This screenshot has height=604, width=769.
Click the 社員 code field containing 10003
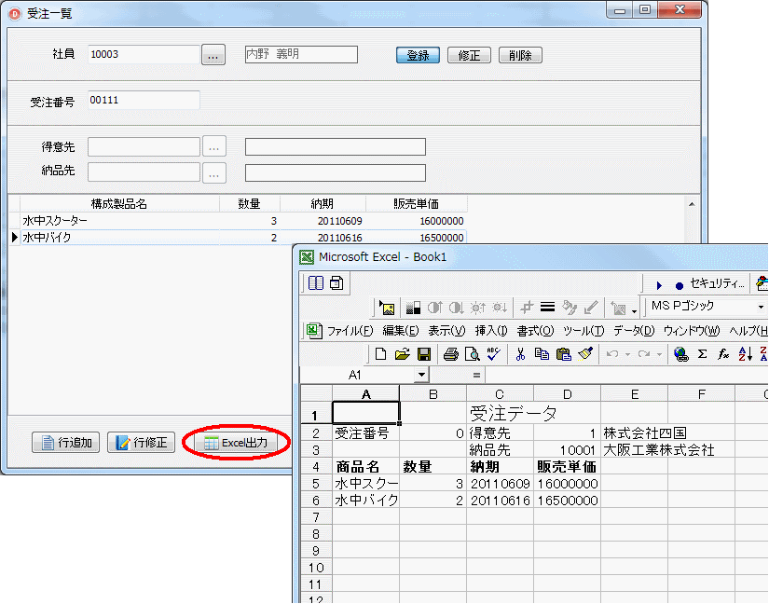[x=144, y=54]
